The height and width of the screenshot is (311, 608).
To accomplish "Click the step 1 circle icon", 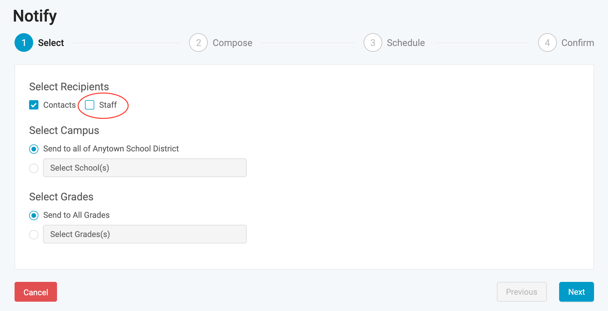I will (24, 43).
